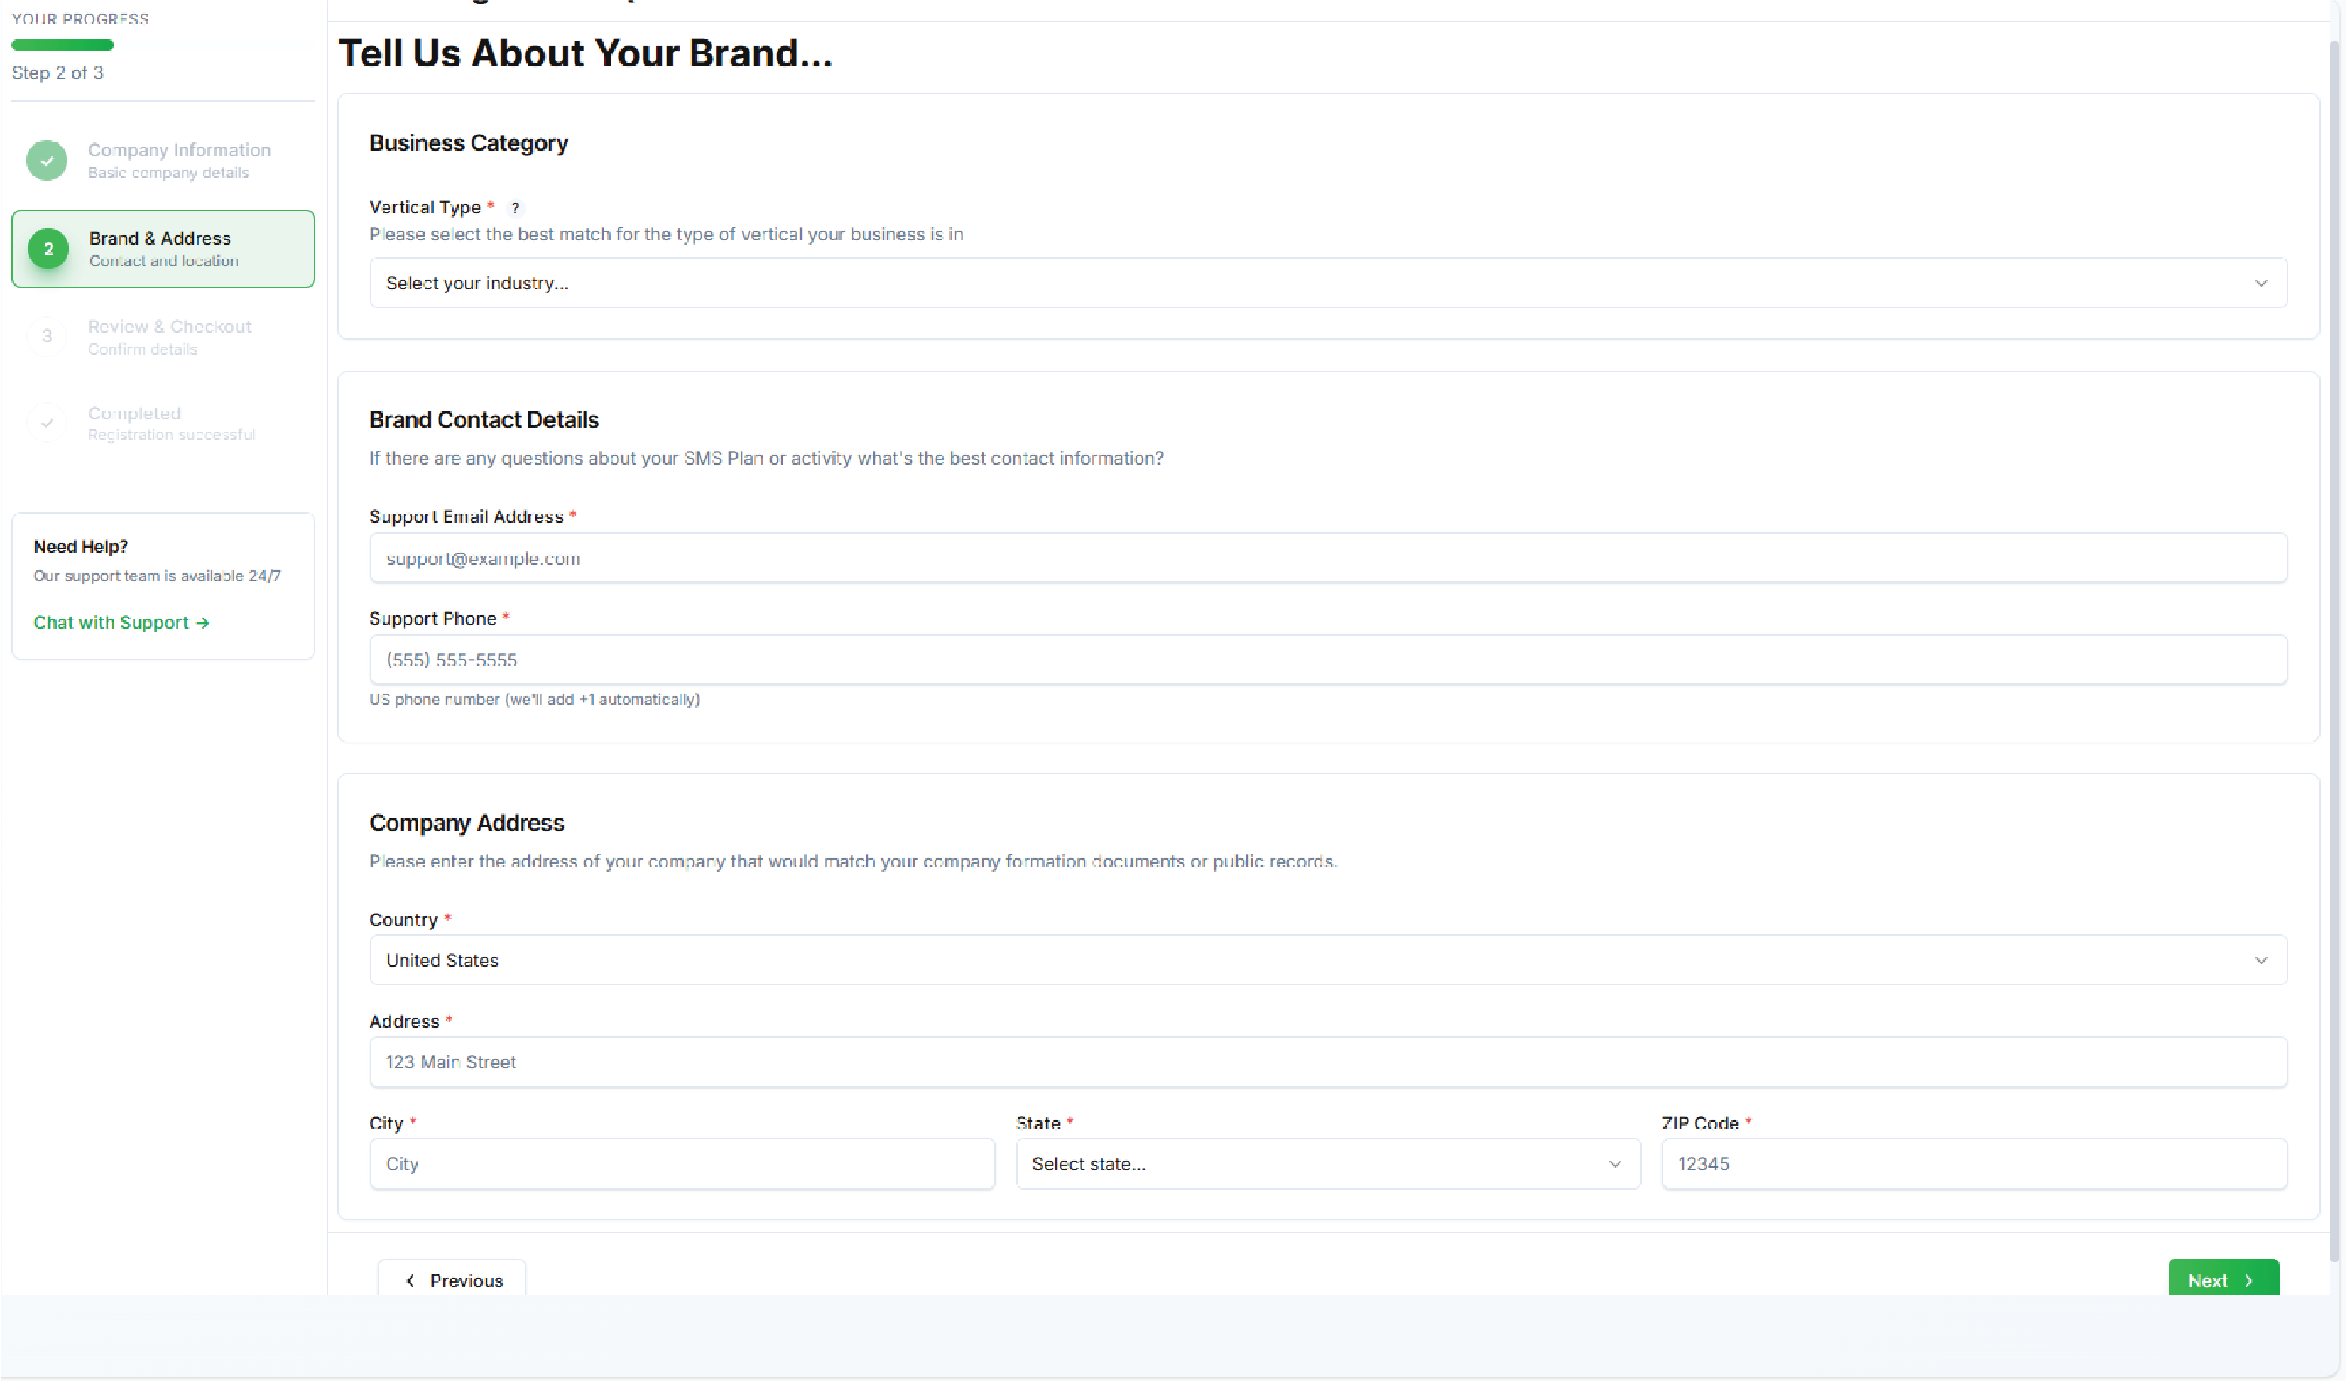
Task: Click the chevron arrow in State field
Action: [1615, 1164]
